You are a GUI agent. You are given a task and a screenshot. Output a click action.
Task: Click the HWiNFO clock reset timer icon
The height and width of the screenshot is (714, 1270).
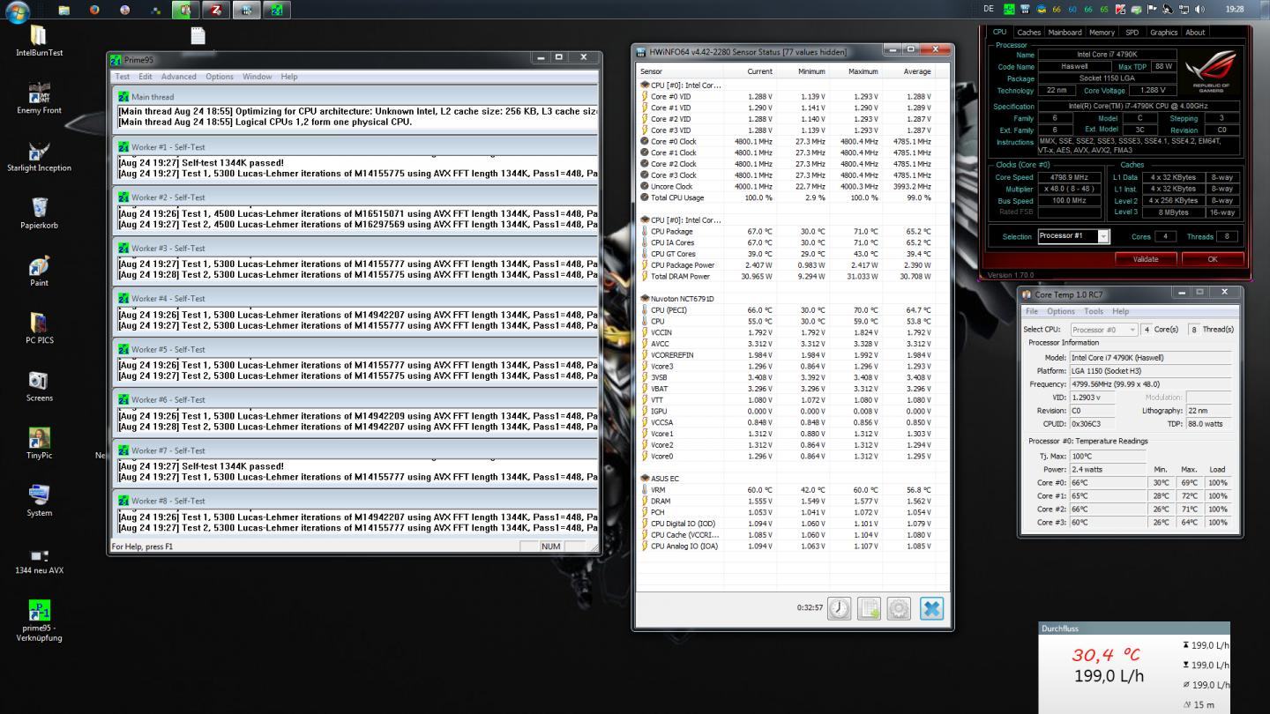[839, 608]
